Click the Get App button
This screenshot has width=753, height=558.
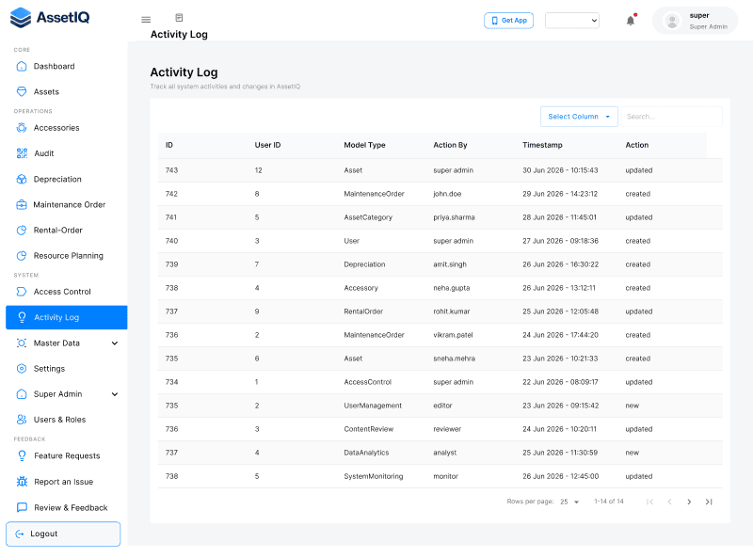(x=508, y=21)
